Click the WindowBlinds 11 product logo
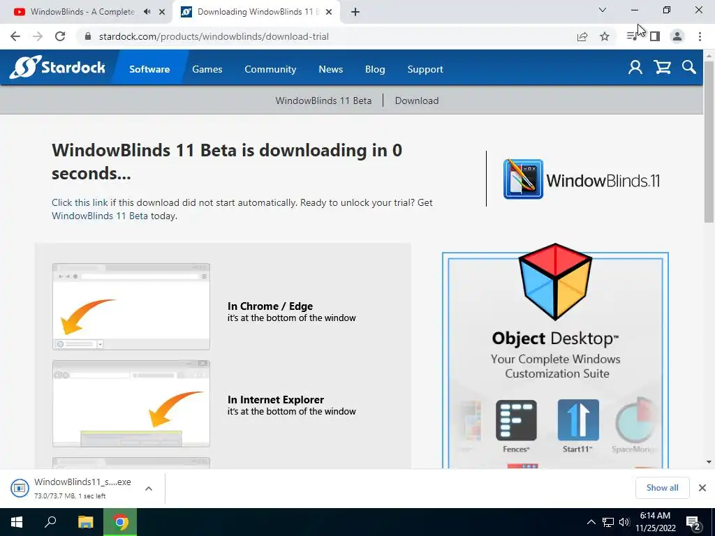Screen dimensions: 715x536 tap(582, 179)
